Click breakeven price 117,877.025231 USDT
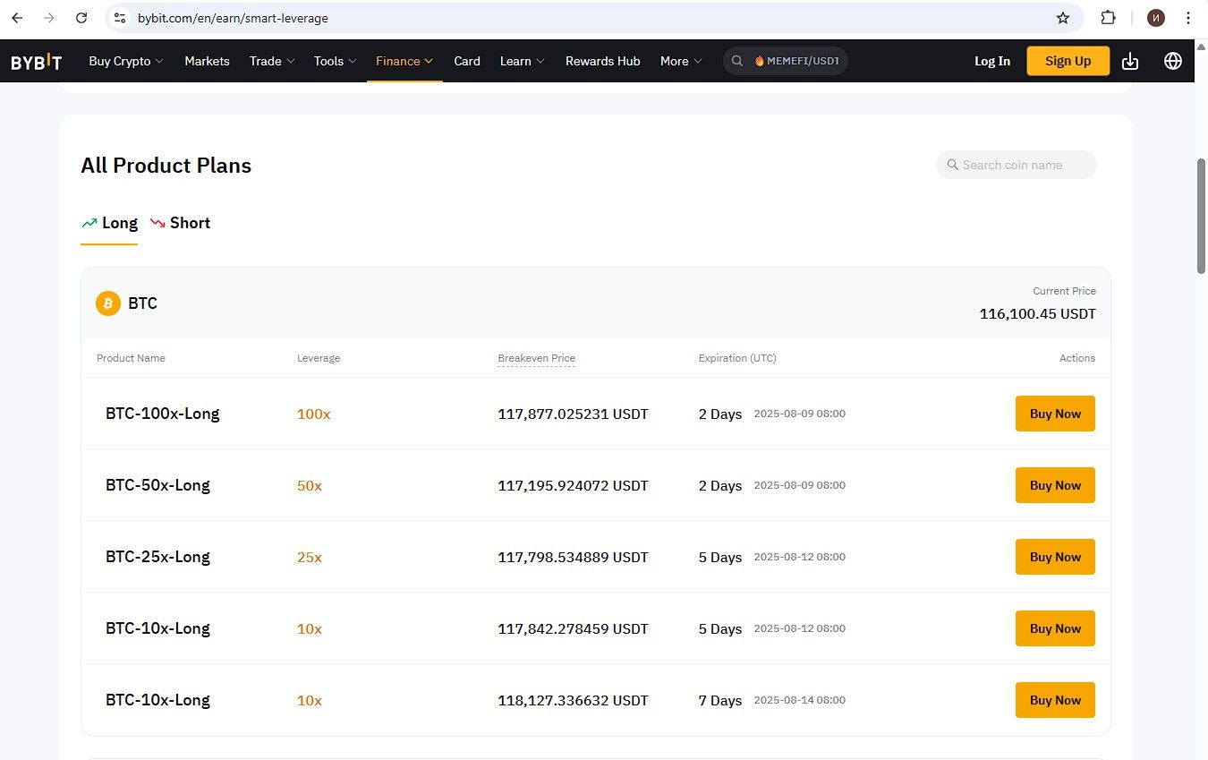Screen dimensions: 1208x760 point(573,414)
